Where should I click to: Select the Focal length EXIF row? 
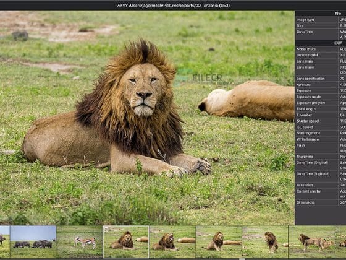[x=321, y=109]
